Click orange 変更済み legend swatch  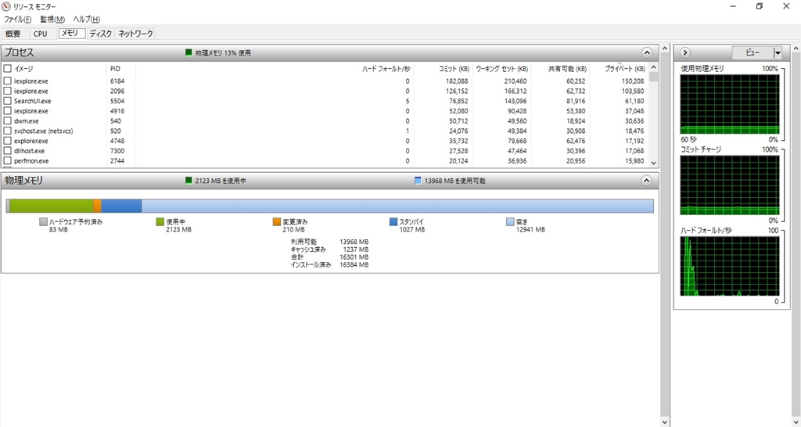277,221
